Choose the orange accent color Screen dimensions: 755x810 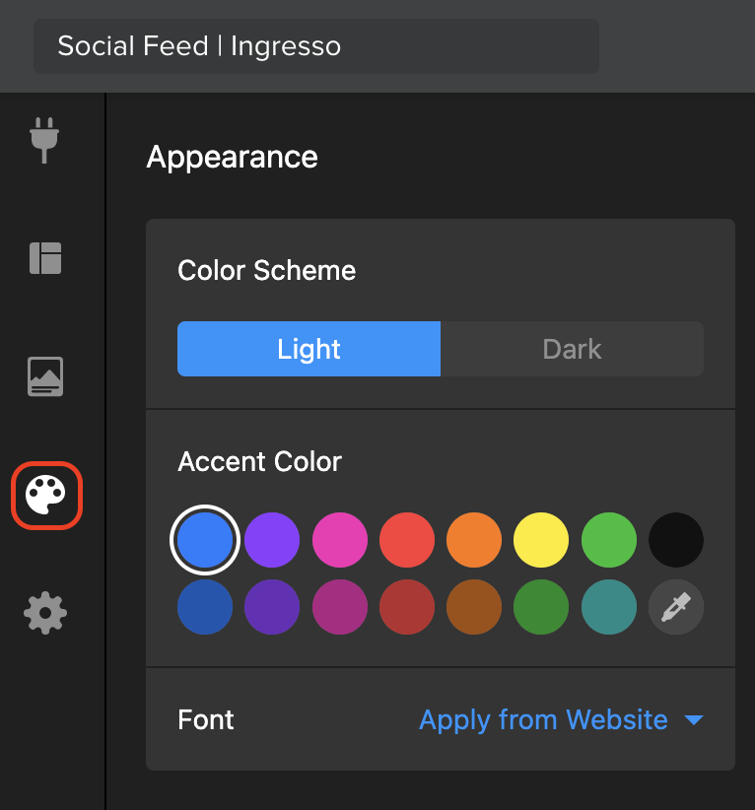pos(474,540)
